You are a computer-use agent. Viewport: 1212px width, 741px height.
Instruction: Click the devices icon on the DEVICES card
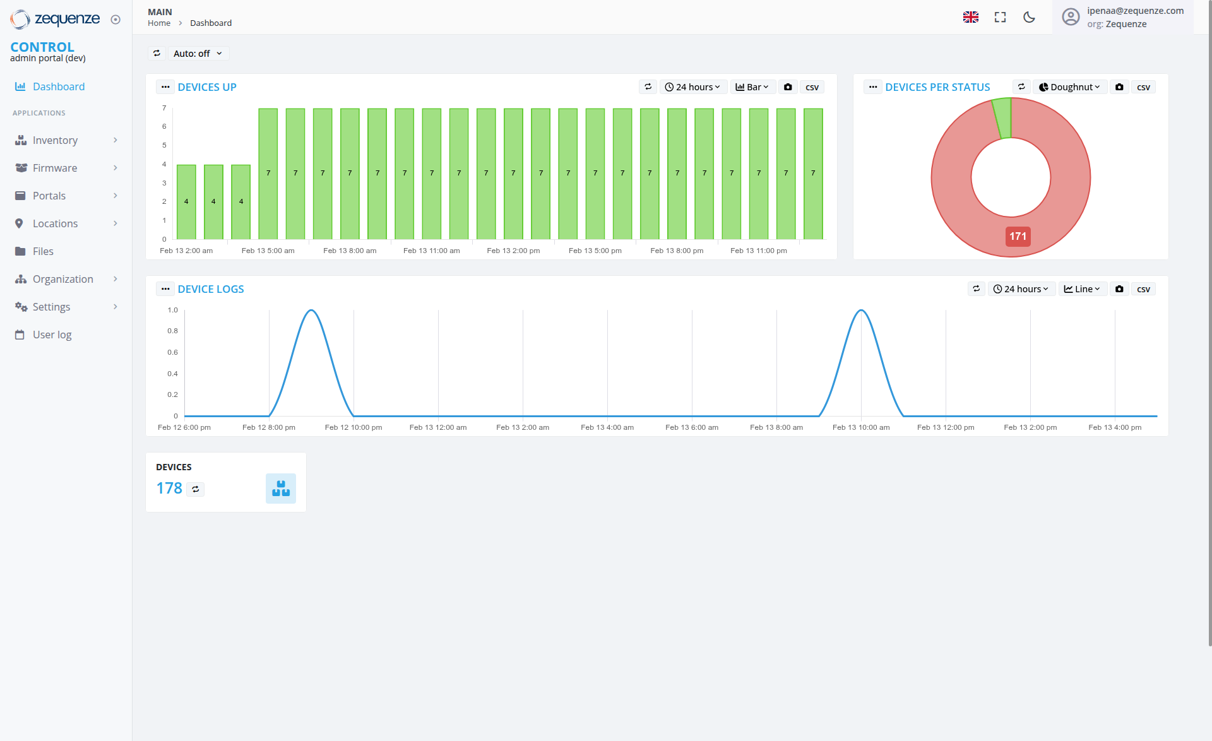click(280, 488)
